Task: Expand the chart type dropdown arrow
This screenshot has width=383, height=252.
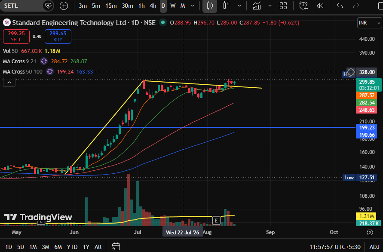Action: coord(239,6)
